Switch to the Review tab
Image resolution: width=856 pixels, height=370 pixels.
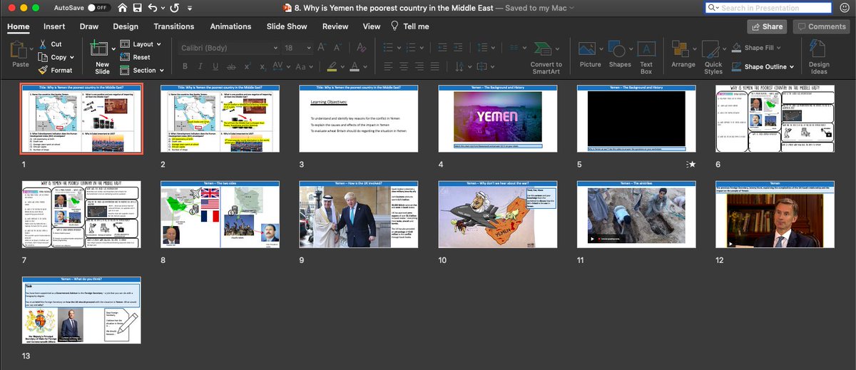(x=335, y=26)
